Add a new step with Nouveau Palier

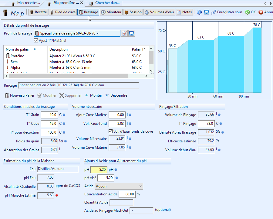tap(19, 95)
